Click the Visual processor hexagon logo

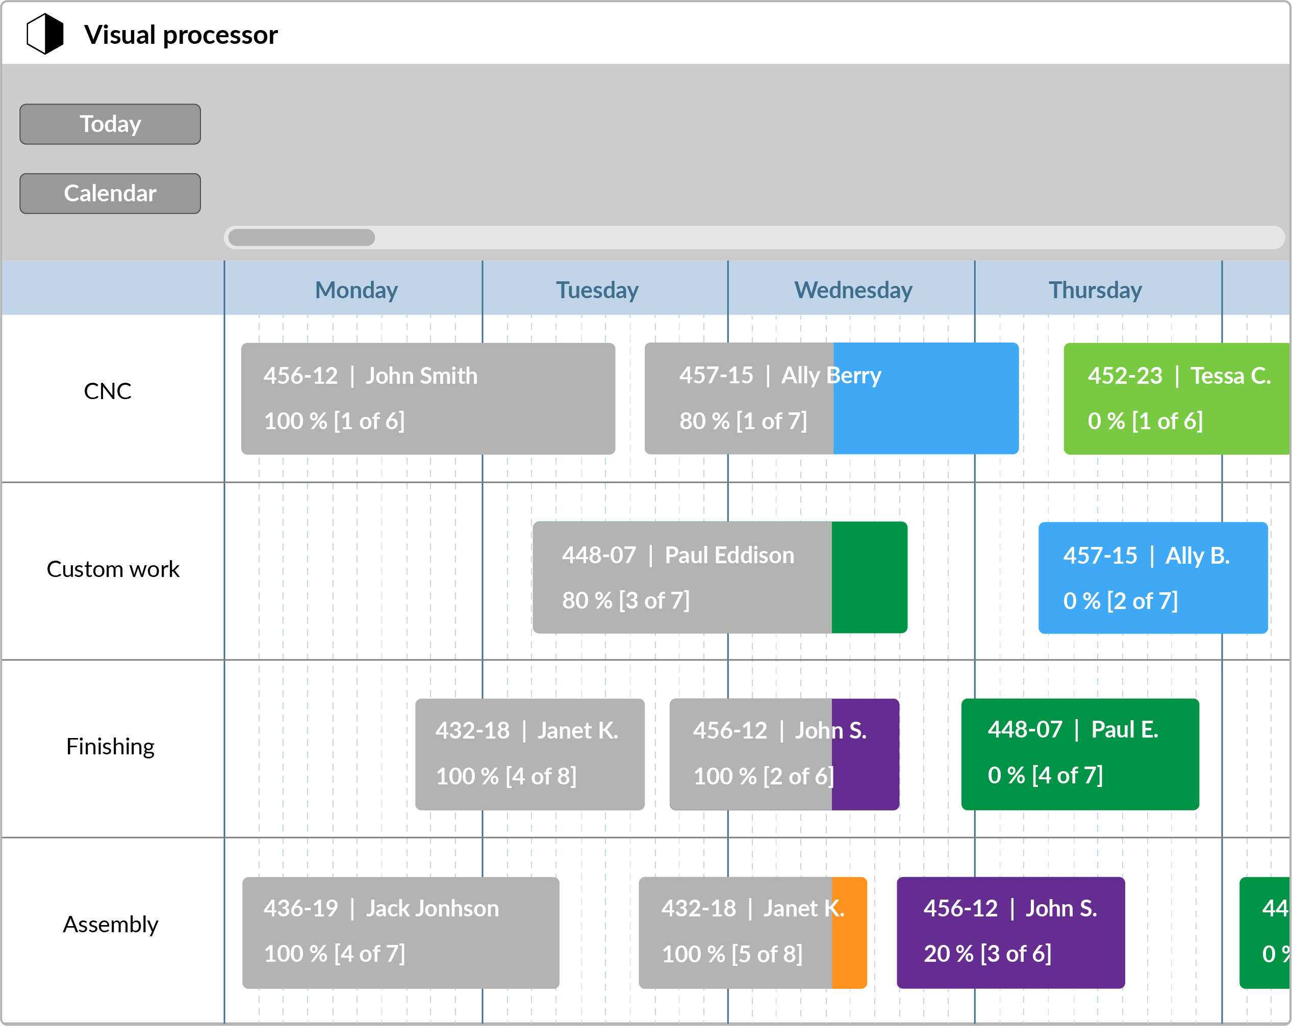tap(45, 34)
